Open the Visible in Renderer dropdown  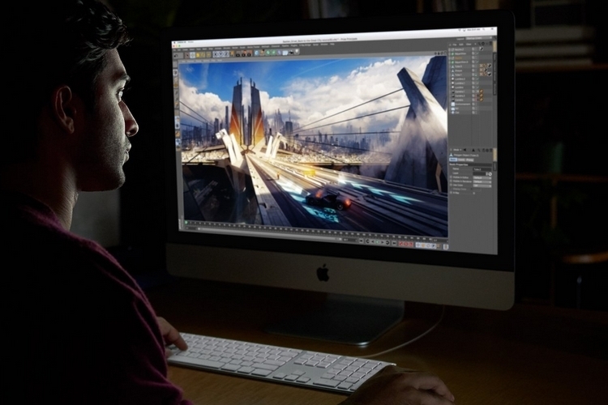click(x=482, y=183)
